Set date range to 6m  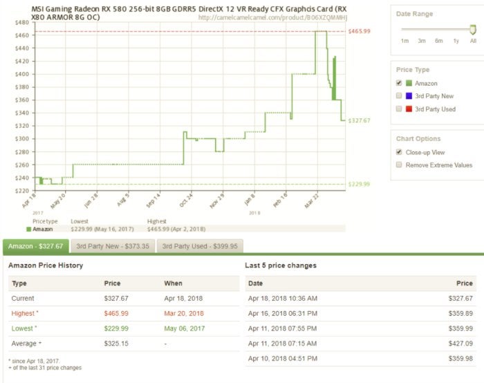438,41
